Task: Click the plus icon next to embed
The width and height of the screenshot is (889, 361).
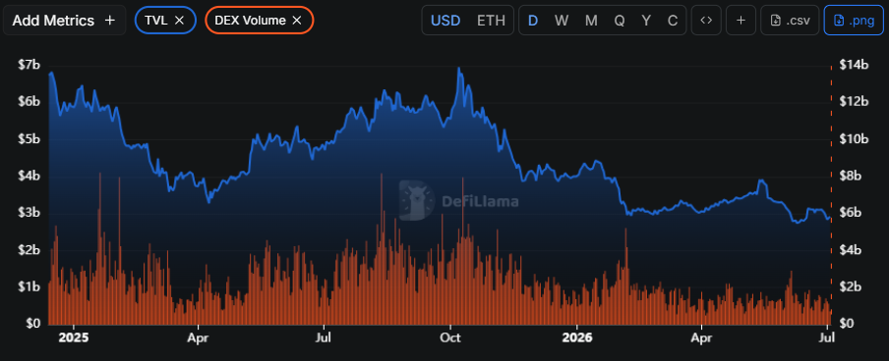Action: coord(741,21)
